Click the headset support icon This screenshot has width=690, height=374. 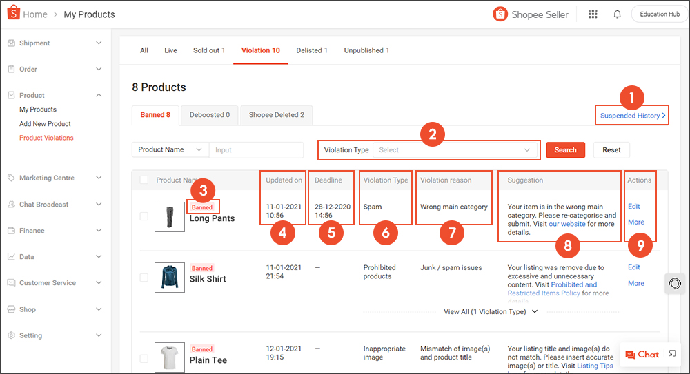675,284
